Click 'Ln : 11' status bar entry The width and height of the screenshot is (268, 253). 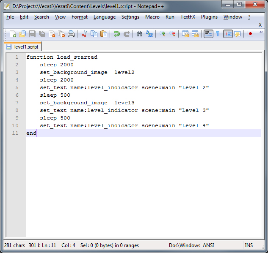click(x=49, y=245)
